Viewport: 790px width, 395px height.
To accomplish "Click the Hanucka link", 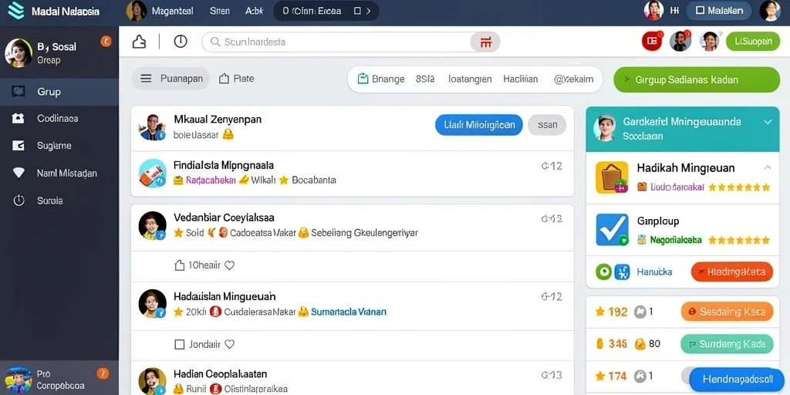I will pos(654,272).
